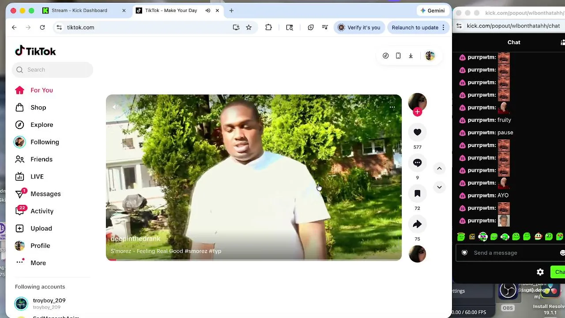
Task: Save the video with the bookmark icon
Action: (417, 193)
